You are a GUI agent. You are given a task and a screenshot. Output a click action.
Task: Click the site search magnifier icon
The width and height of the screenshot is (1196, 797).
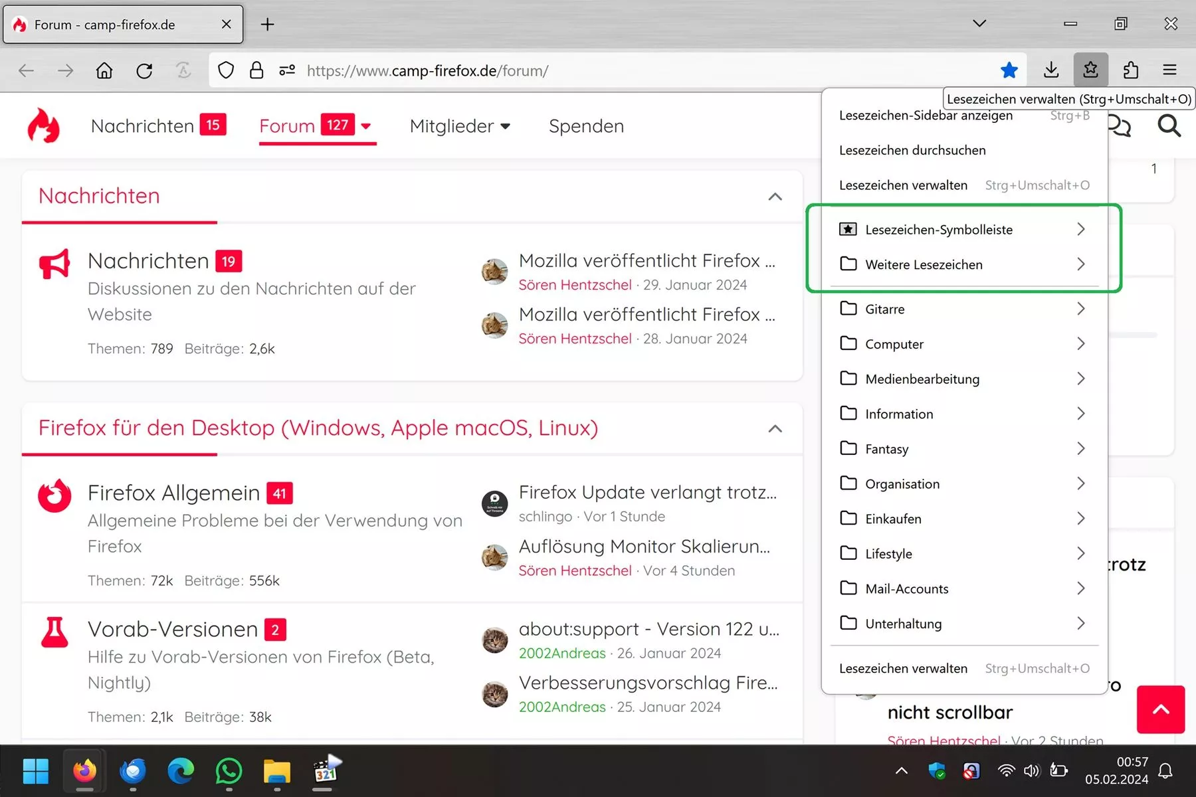[1169, 126]
